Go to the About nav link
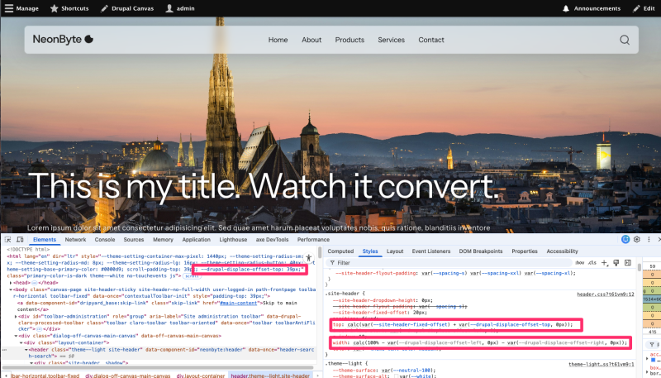Screen dimensions: 661x378 click(x=311, y=40)
